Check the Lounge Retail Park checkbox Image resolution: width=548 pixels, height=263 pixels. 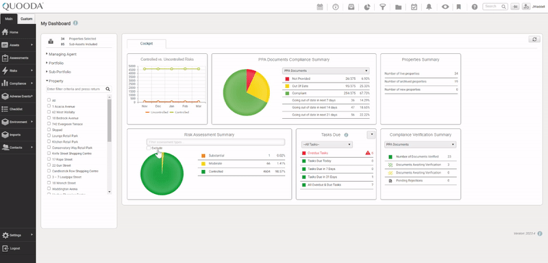point(49,135)
